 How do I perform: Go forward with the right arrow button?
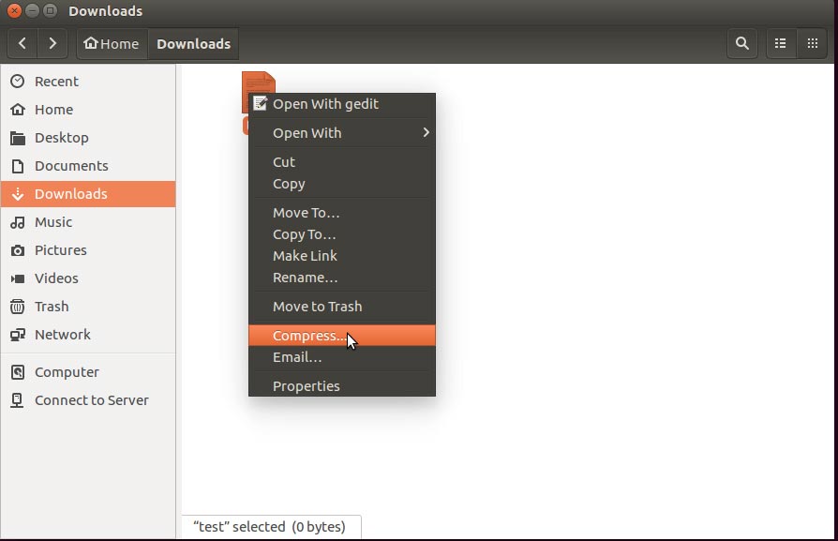pyautogui.click(x=52, y=43)
